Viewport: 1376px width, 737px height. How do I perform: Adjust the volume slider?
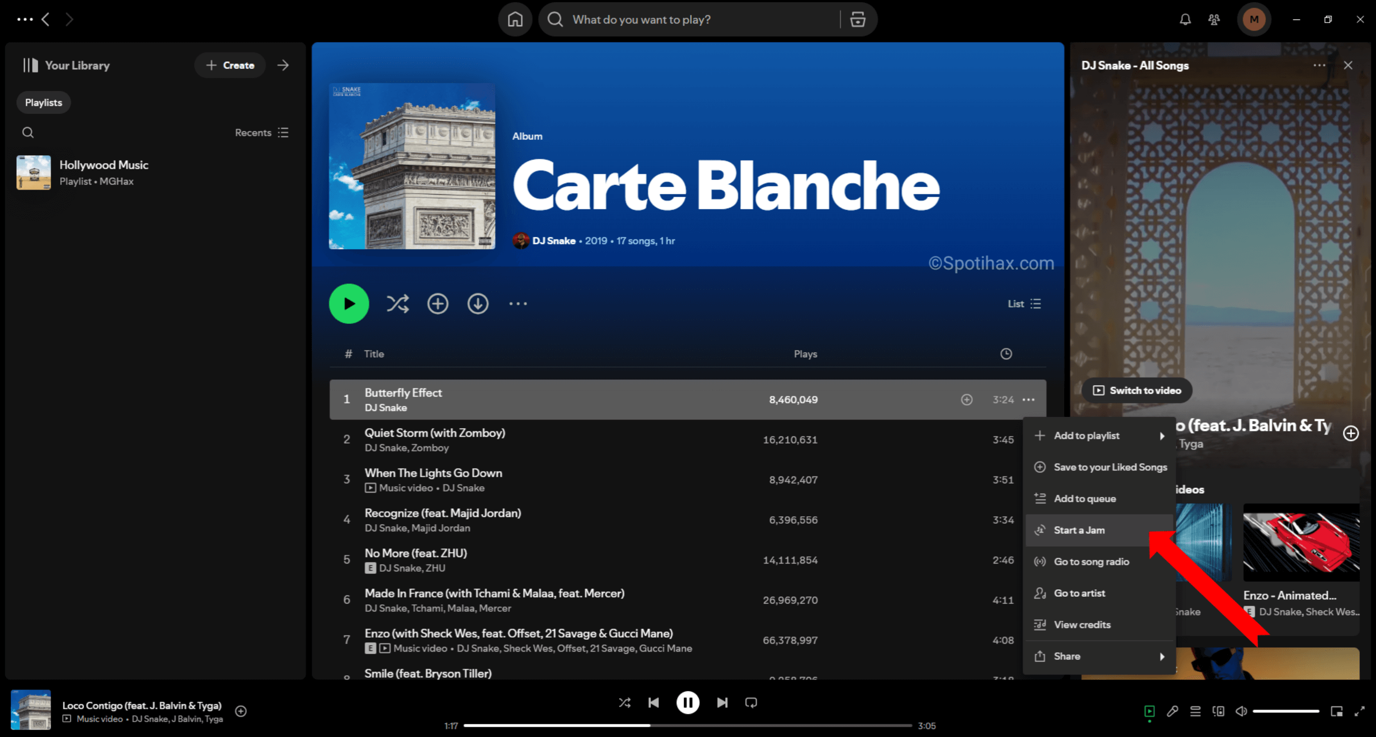[x=1286, y=712]
